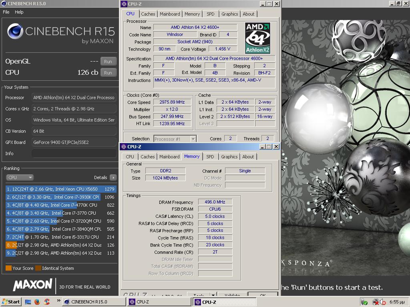Click the MAXON logo at bottom
This screenshot has height=307, width=410.
[33, 285]
